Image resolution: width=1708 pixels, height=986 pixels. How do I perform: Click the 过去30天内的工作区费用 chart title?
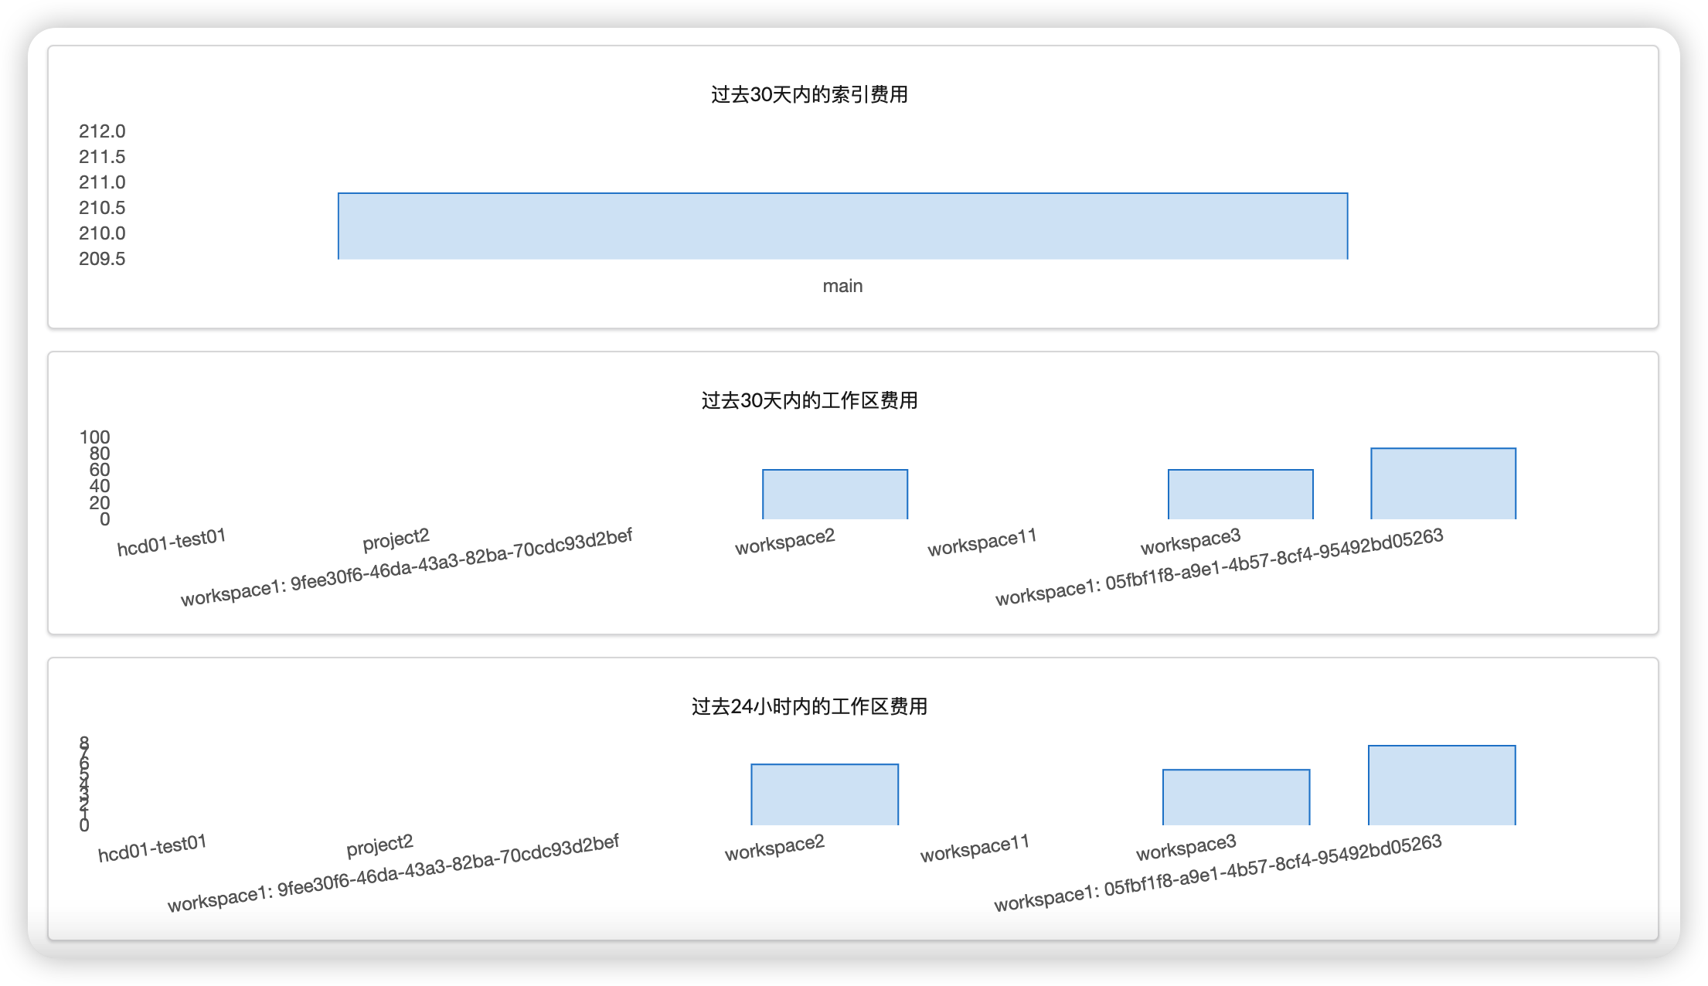(807, 401)
